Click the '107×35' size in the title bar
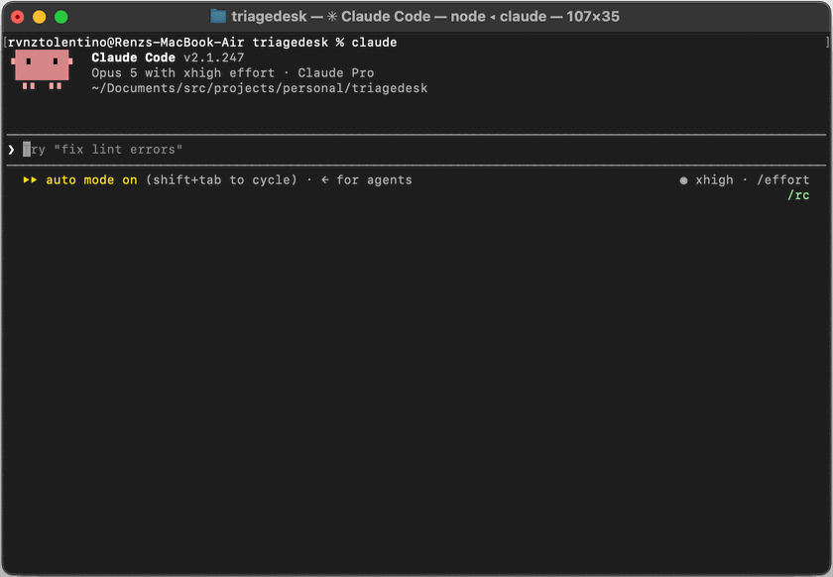The height and width of the screenshot is (577, 833). (x=593, y=17)
